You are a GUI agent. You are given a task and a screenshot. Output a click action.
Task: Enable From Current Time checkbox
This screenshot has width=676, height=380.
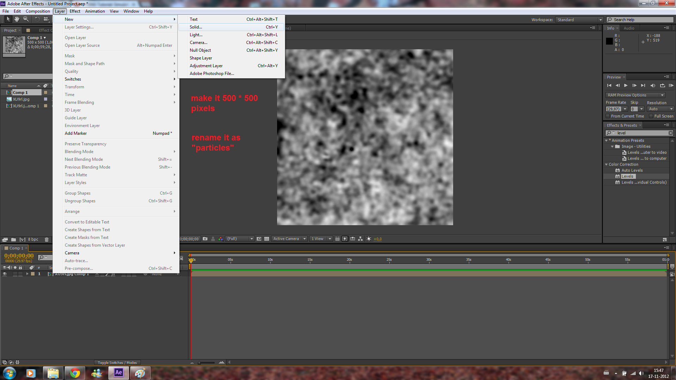(608, 116)
